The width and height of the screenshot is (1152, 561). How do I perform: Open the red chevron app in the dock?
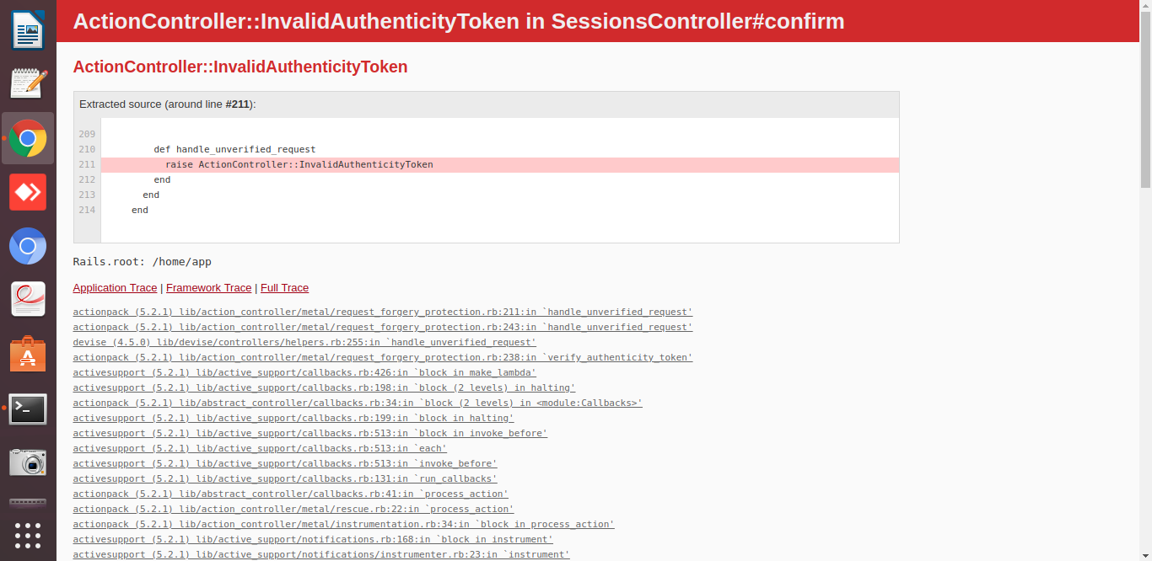(x=28, y=192)
